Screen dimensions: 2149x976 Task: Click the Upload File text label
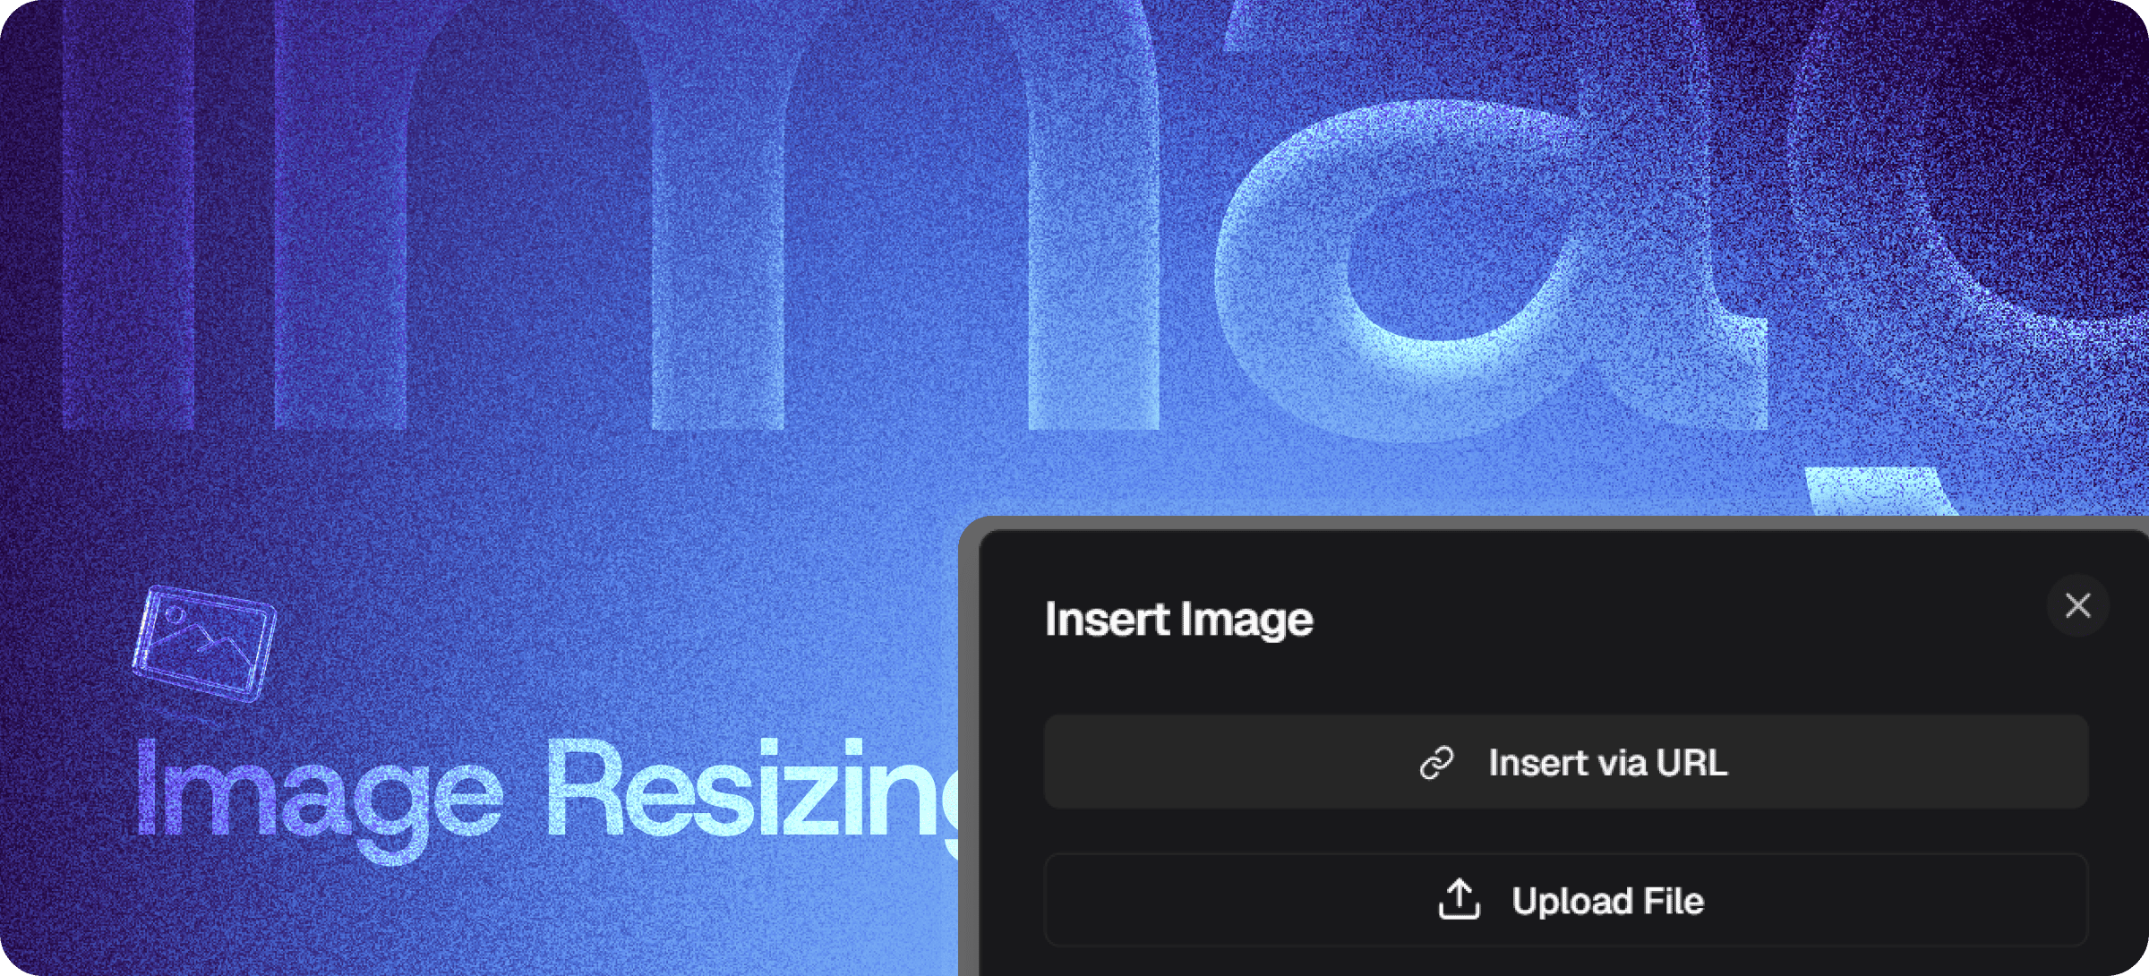click(1608, 901)
